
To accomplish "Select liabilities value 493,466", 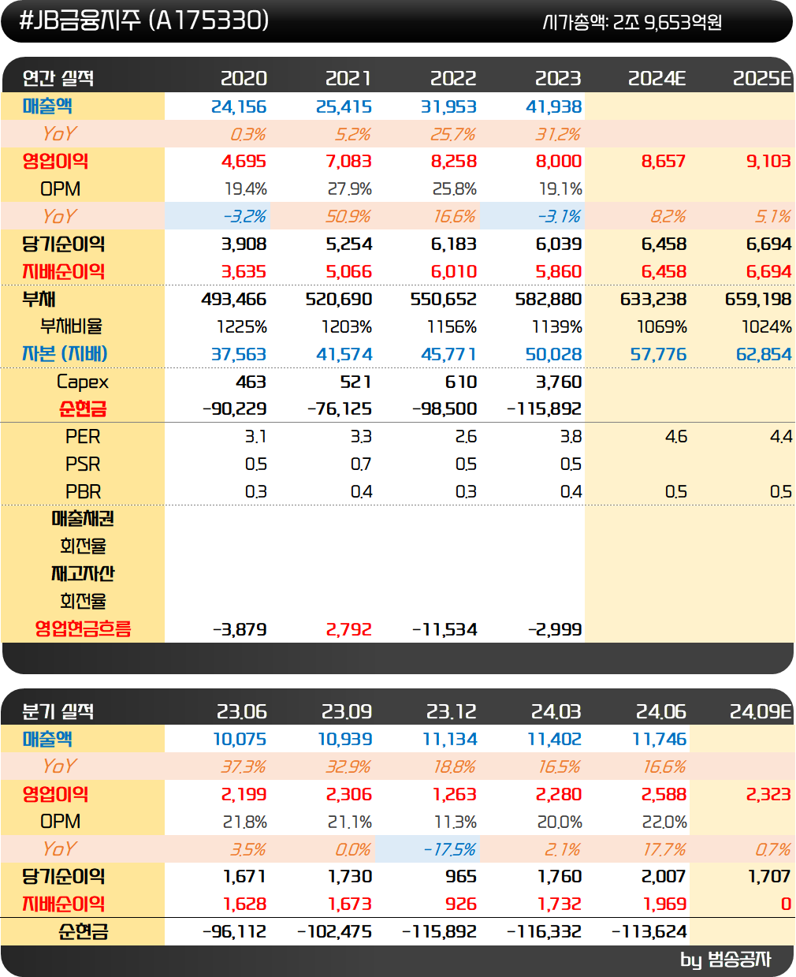I will point(234,299).
